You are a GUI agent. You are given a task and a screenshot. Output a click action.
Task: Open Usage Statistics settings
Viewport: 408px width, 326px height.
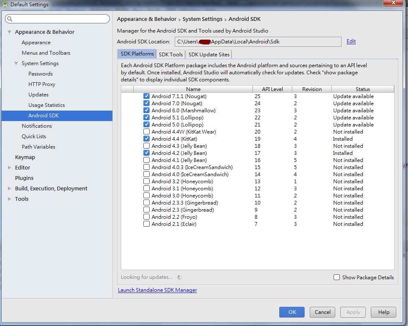click(46, 105)
